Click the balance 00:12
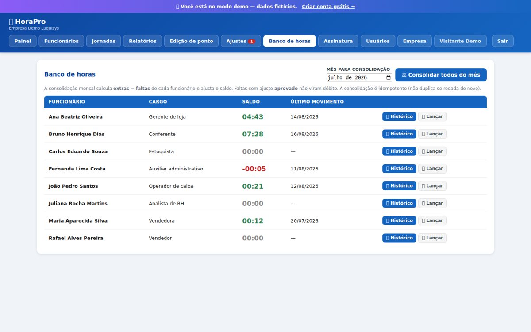Viewport: 531px width, 332px height. 253,221
